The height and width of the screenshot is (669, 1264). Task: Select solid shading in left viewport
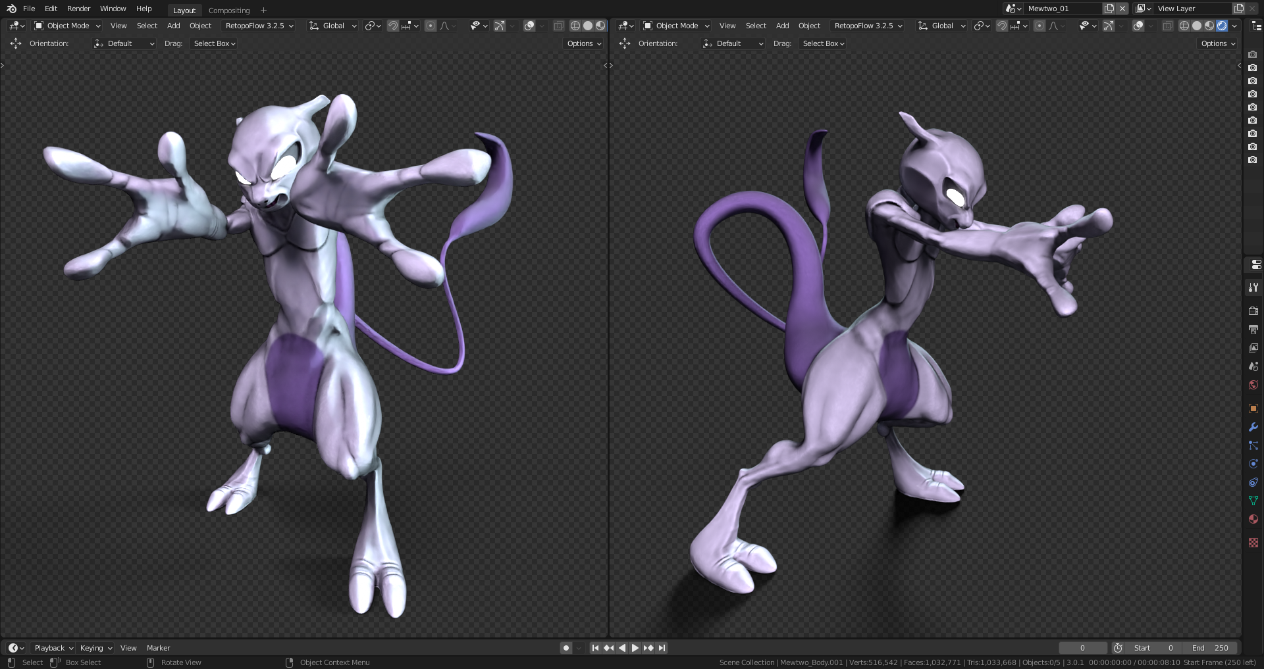(588, 26)
